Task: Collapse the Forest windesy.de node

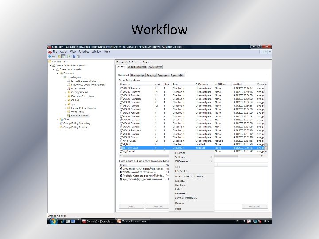Action: click(x=54, y=69)
